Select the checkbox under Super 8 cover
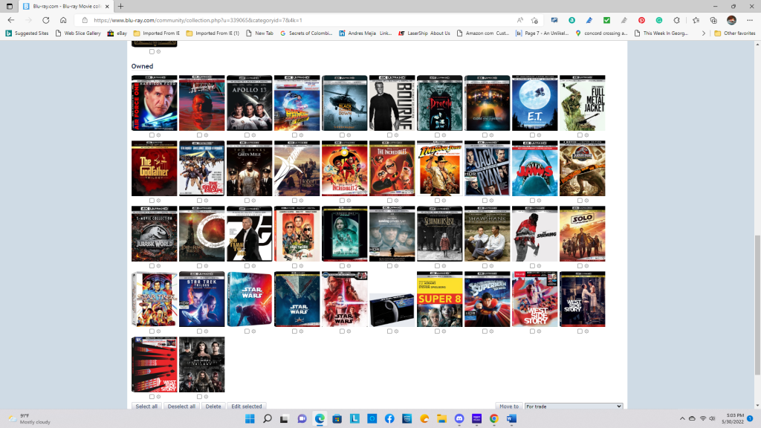Image resolution: width=761 pixels, height=428 pixels. [x=437, y=331]
